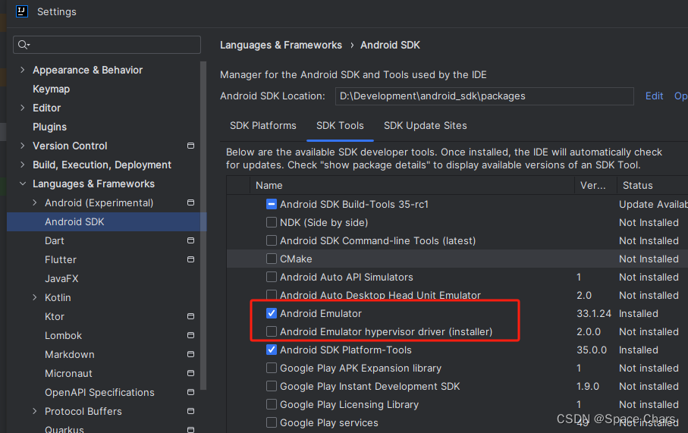Image resolution: width=688 pixels, height=433 pixels.
Task: Open JavaFX settings
Action: tap(61, 278)
